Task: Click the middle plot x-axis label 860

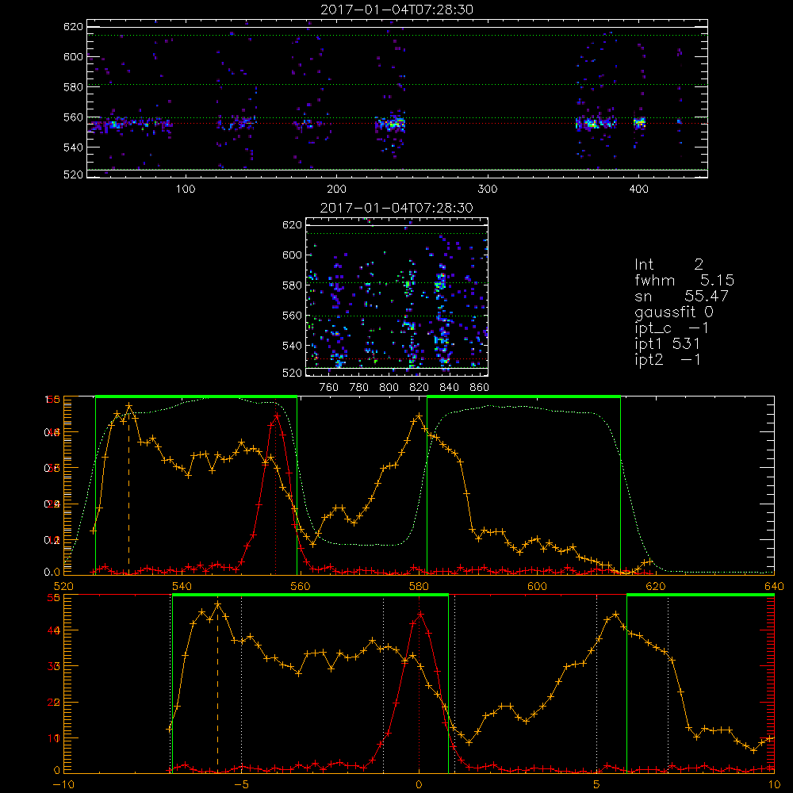Action: point(480,388)
